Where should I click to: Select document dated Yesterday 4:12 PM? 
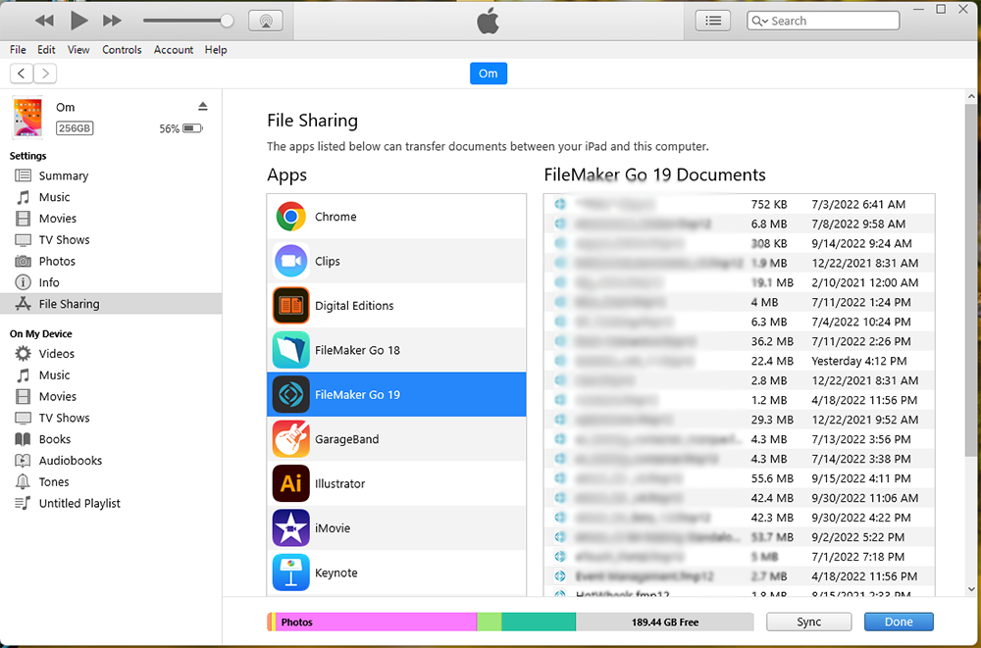[x=740, y=361]
